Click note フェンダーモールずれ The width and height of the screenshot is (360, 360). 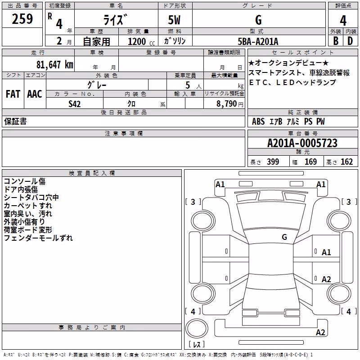(x=38, y=238)
